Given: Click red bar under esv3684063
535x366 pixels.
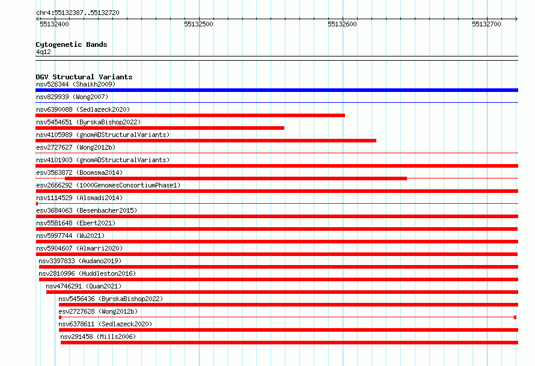Looking at the screenshot, I should click(277, 216).
